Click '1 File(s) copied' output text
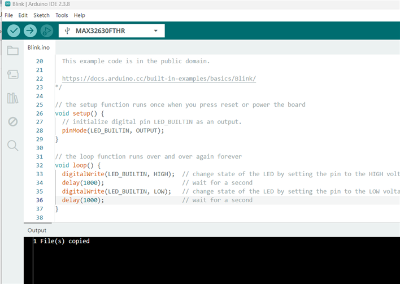This screenshot has width=400, height=284. click(x=62, y=241)
